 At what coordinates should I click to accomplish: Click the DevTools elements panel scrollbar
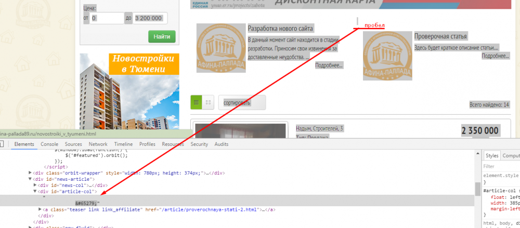pos(477,189)
